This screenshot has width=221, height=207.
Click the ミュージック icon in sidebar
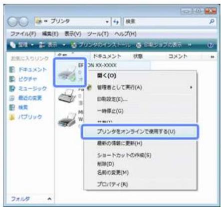12,88
